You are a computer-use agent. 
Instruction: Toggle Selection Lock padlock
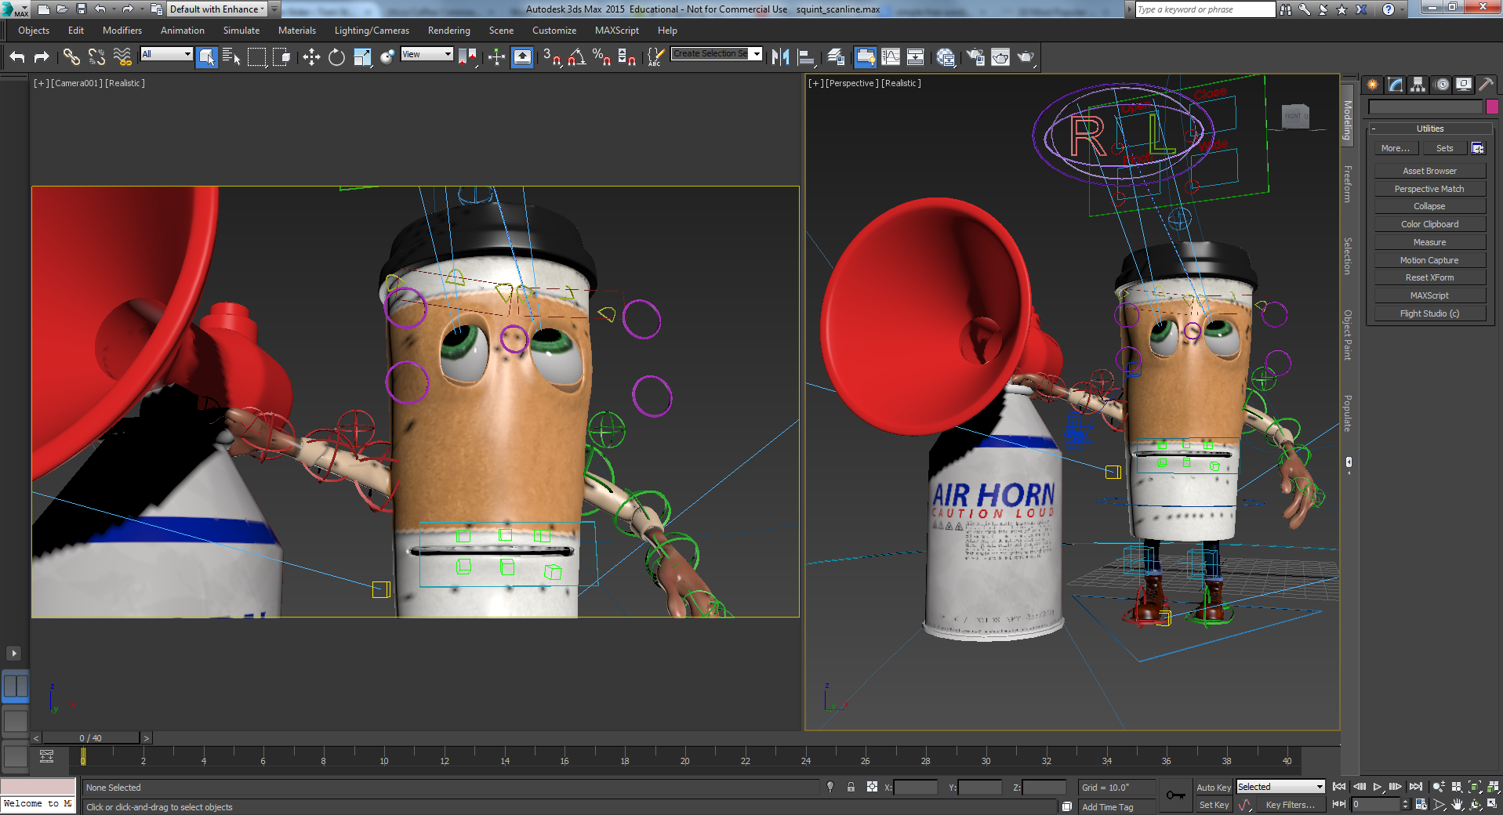[851, 787]
